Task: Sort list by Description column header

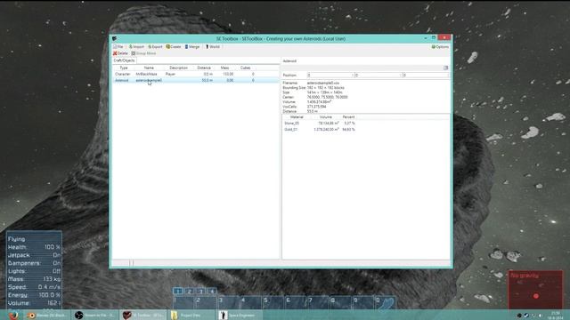Action: click(x=178, y=68)
